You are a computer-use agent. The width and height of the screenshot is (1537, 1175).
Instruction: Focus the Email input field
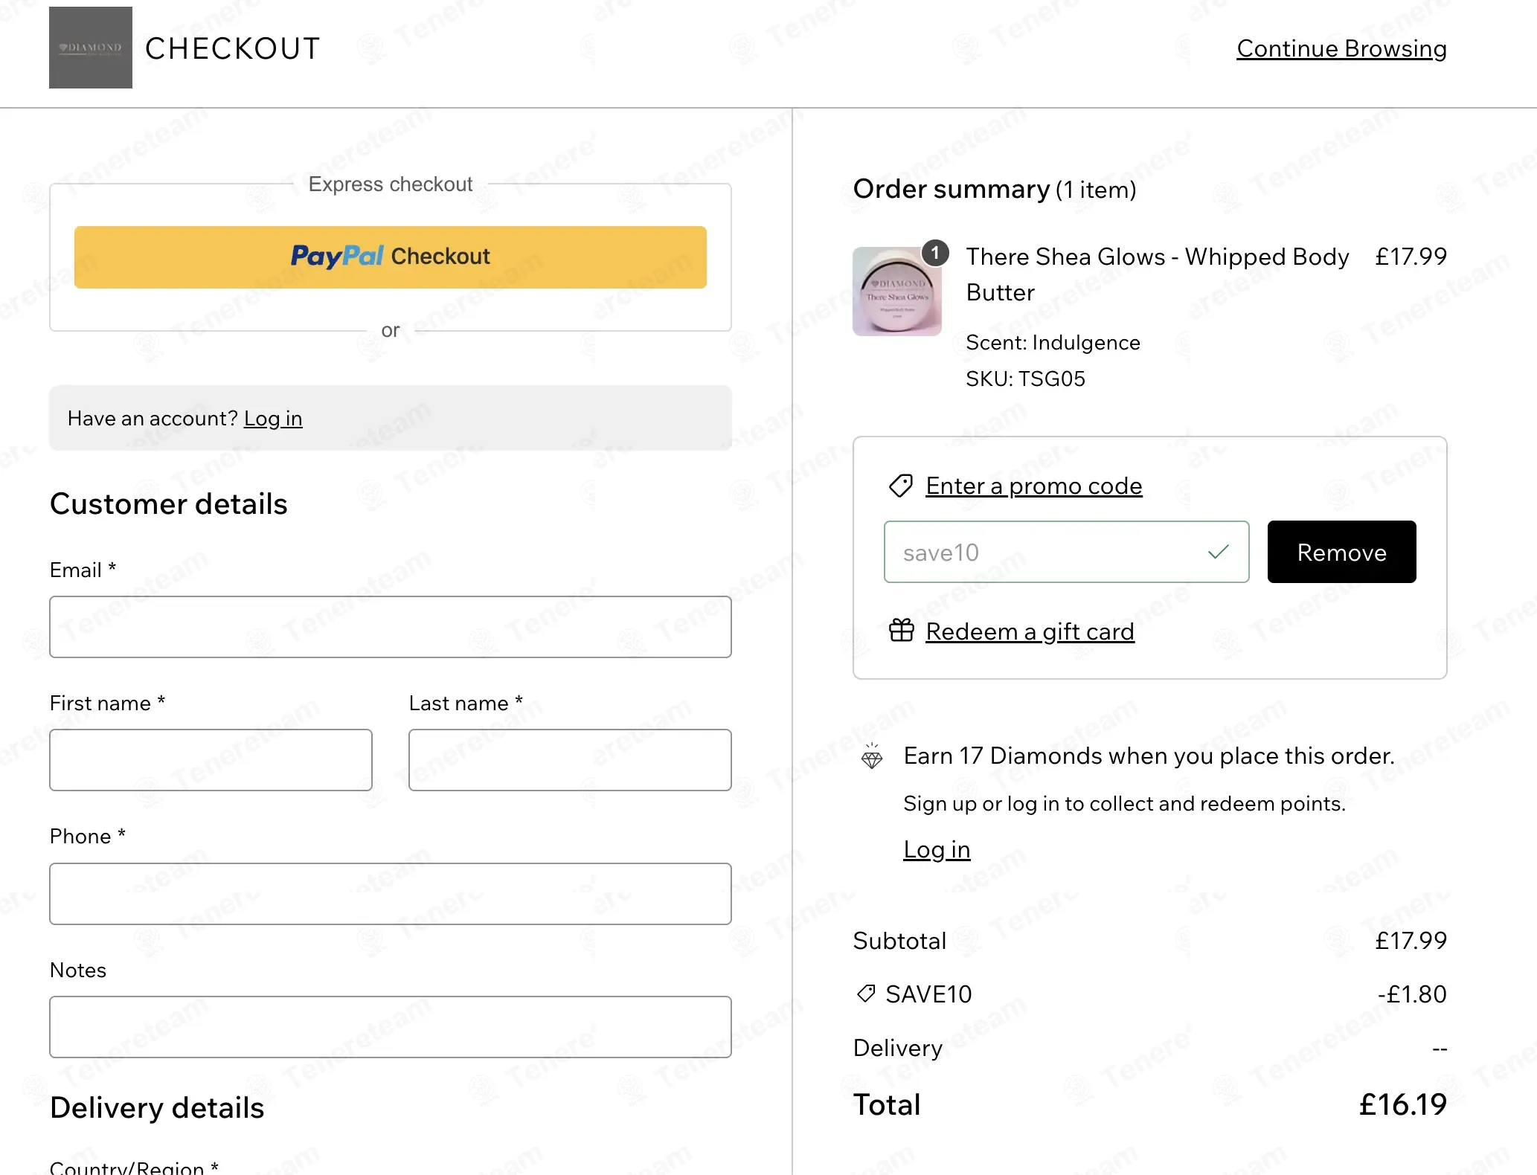point(391,627)
